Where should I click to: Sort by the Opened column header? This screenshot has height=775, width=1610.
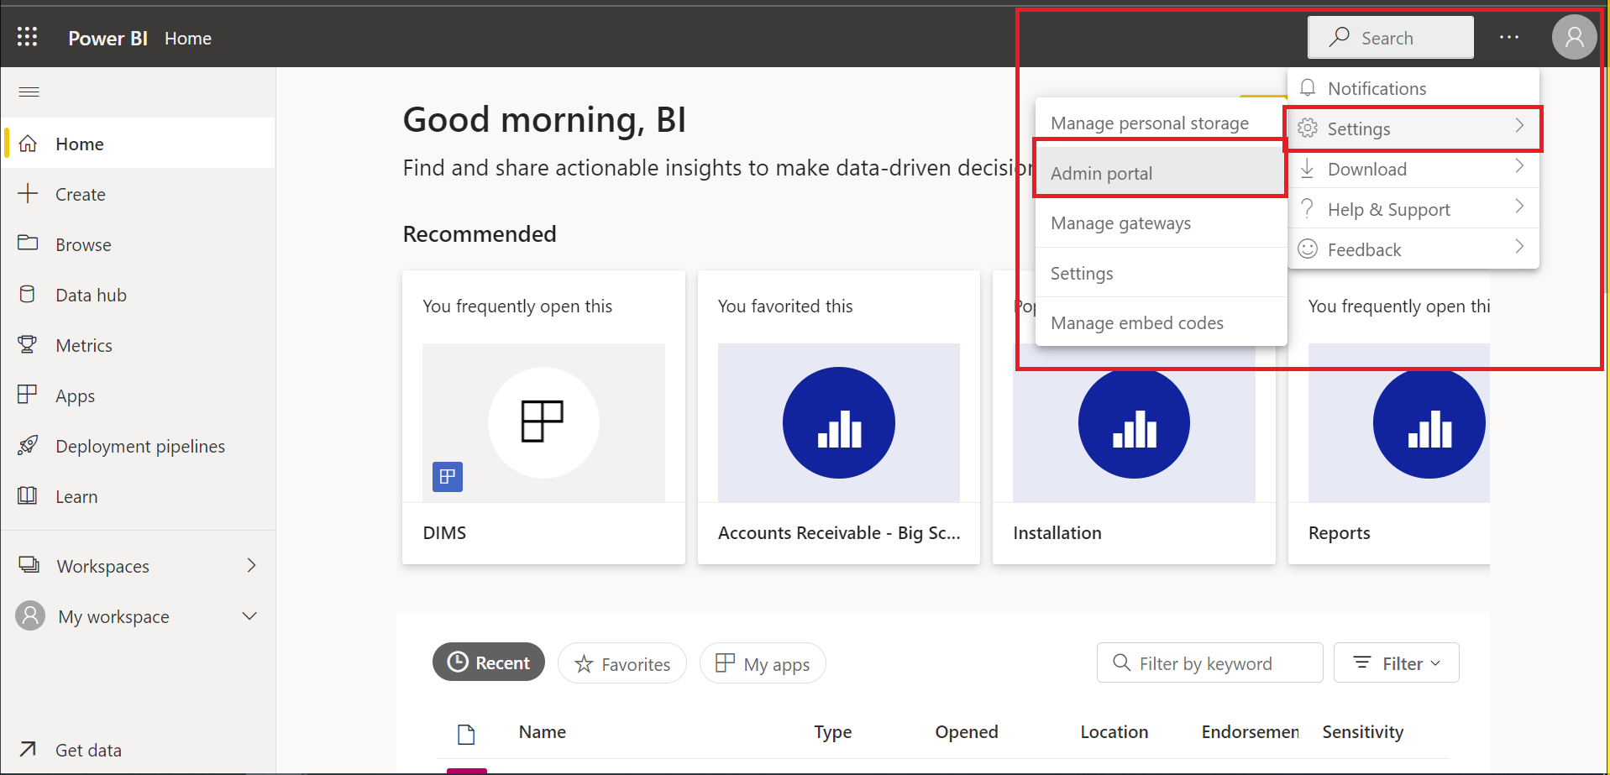966,732
